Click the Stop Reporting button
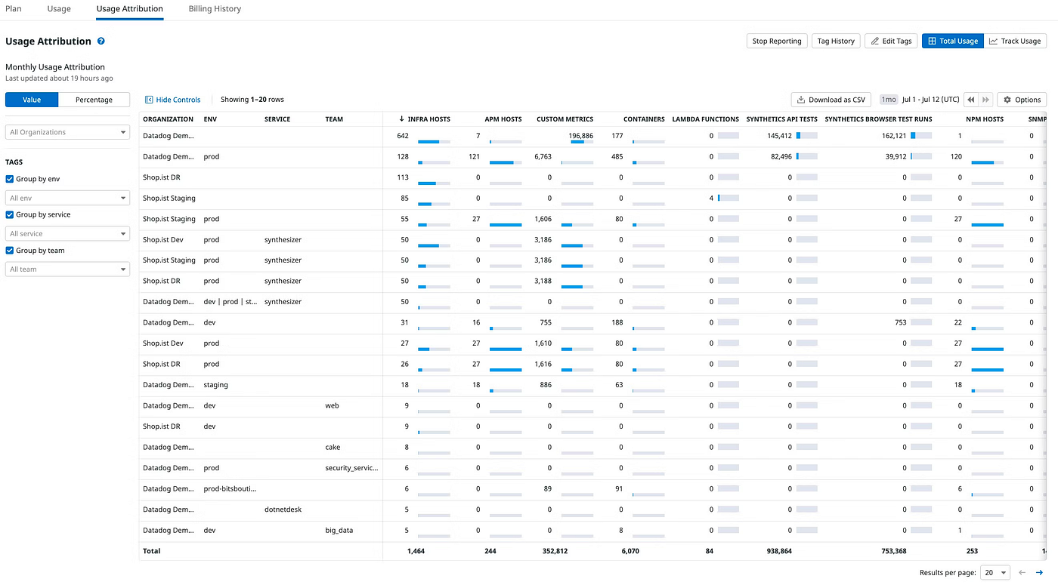 (x=776, y=42)
